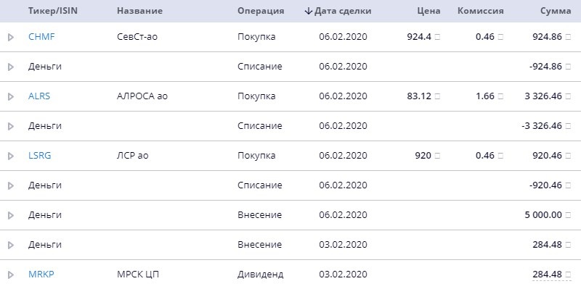Sort table by Сумма column header
Image resolution: width=581 pixels, height=289 pixels.
556,11
